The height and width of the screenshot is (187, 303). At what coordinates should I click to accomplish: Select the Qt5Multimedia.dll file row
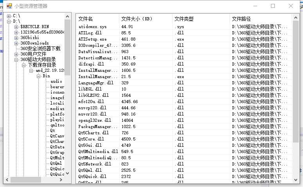tap(184, 151)
